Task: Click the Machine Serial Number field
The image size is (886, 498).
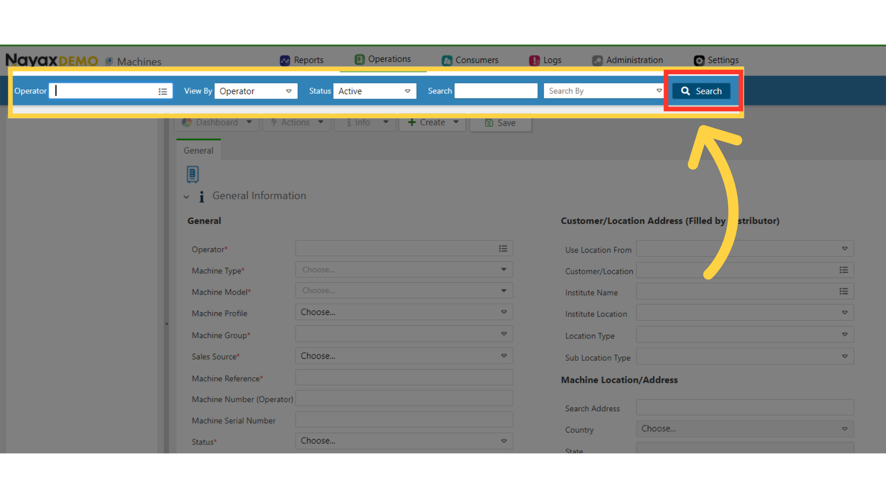Action: 404,420
